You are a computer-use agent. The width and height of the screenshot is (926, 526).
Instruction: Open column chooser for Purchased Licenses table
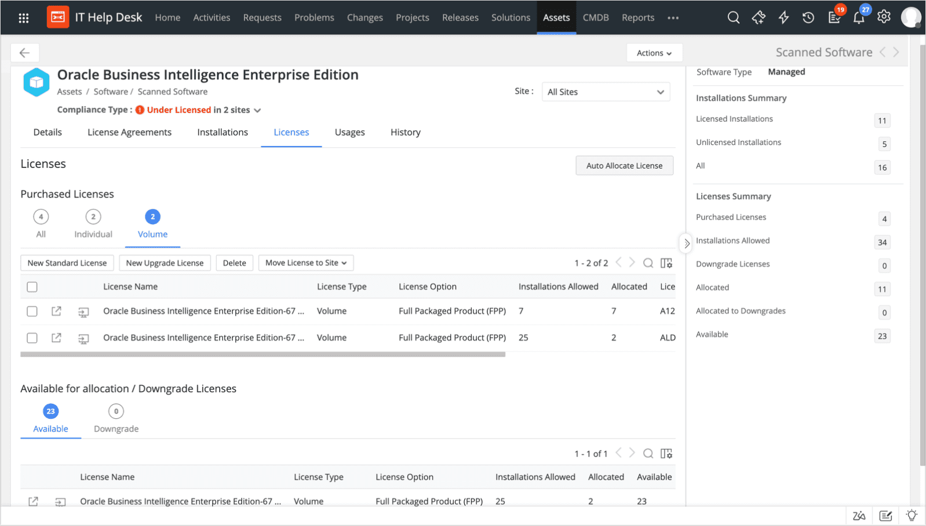click(x=666, y=263)
